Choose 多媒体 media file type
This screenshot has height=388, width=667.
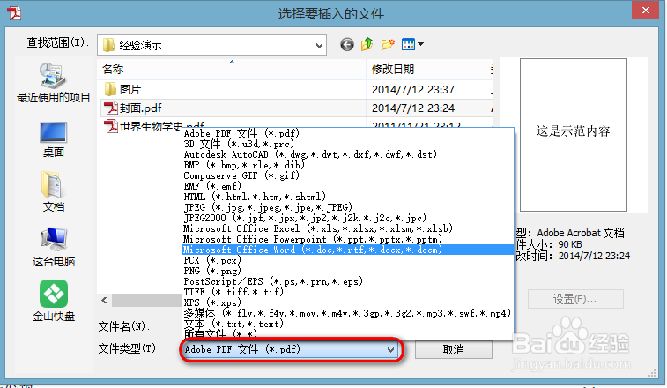[x=347, y=313]
